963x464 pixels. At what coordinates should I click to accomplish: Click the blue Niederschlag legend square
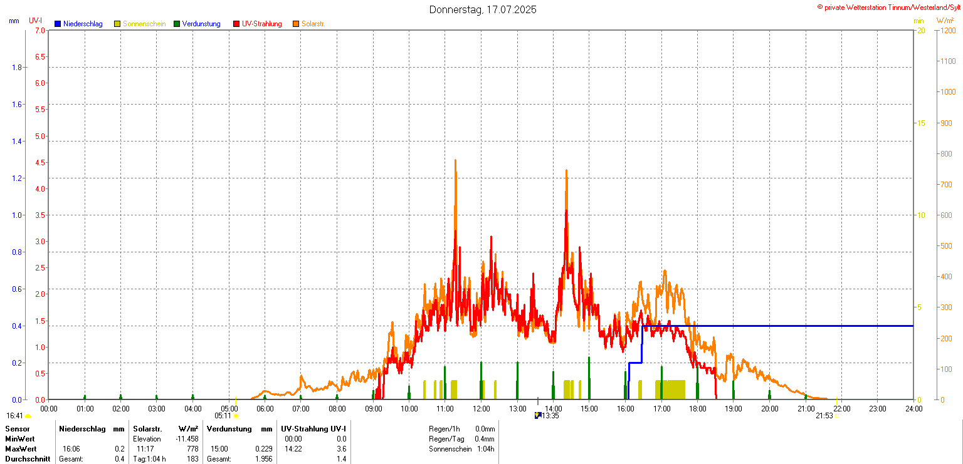[x=58, y=24]
